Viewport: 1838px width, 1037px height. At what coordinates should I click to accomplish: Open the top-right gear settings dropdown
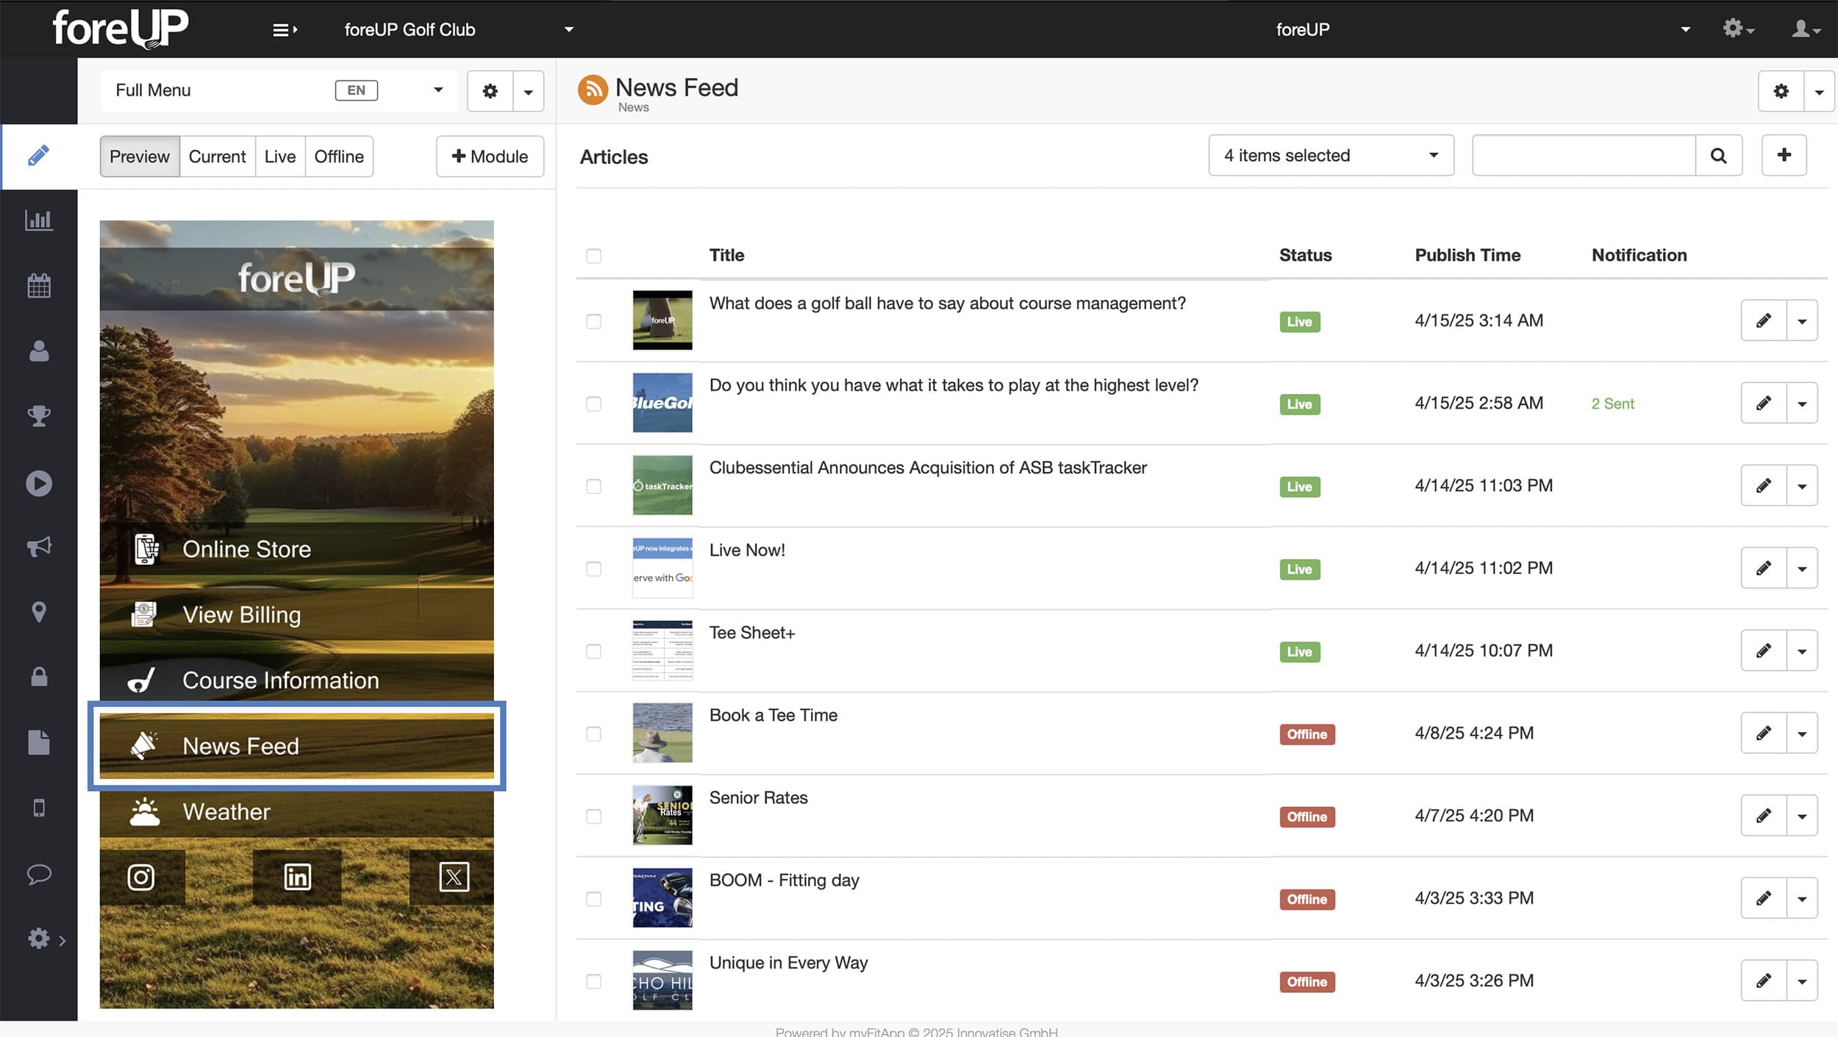point(1739,29)
